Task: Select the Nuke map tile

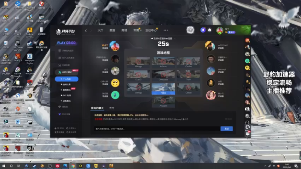Action: click(163, 89)
